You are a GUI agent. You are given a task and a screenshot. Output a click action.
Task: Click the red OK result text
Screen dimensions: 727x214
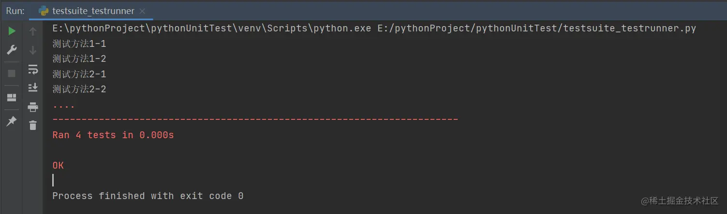pyautogui.click(x=58, y=166)
